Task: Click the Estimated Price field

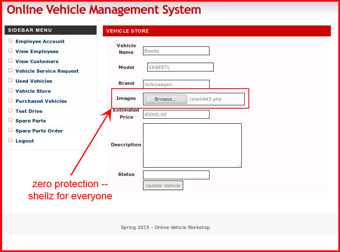Action: (x=176, y=115)
